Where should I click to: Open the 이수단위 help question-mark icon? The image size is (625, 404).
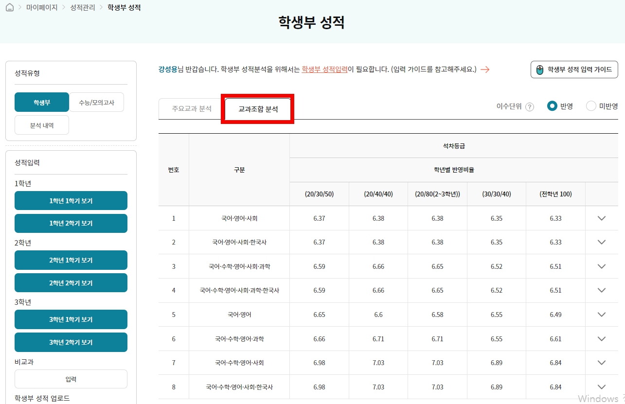(530, 107)
